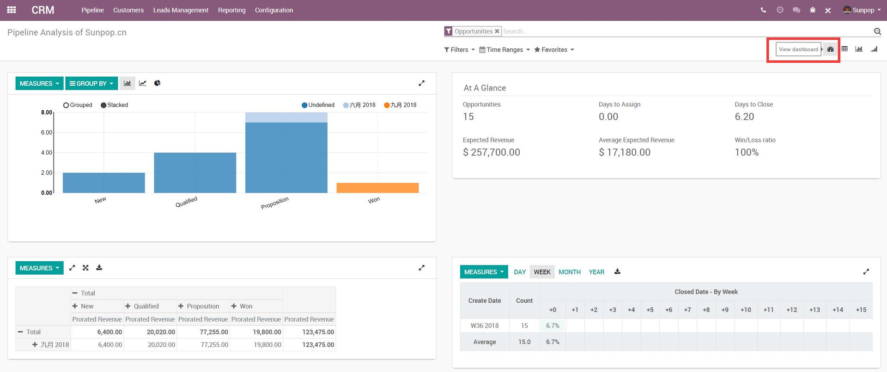This screenshot has width=887, height=372.
Task: Open the conversations chat icon
Action: point(796,10)
